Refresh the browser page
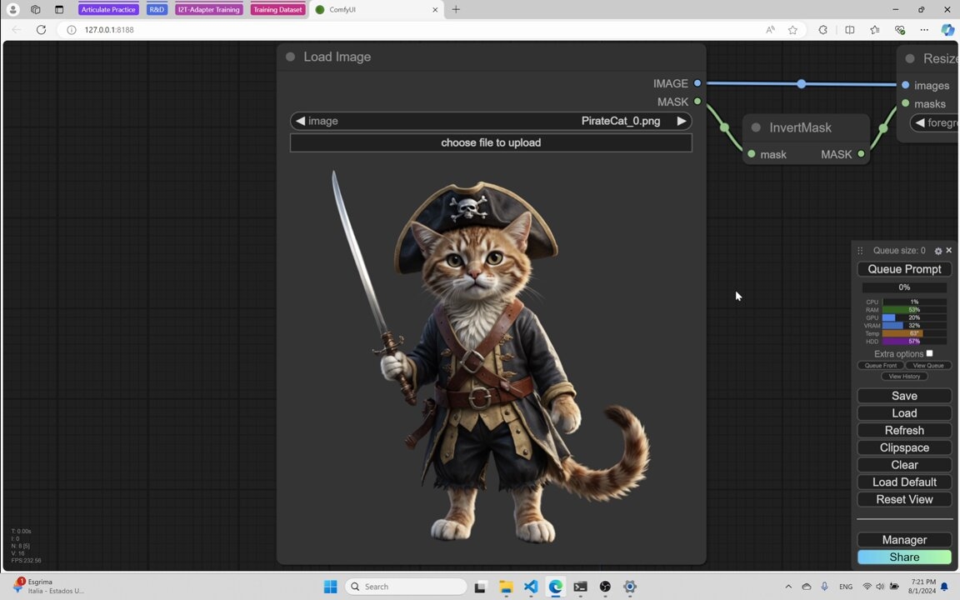 [x=41, y=29]
